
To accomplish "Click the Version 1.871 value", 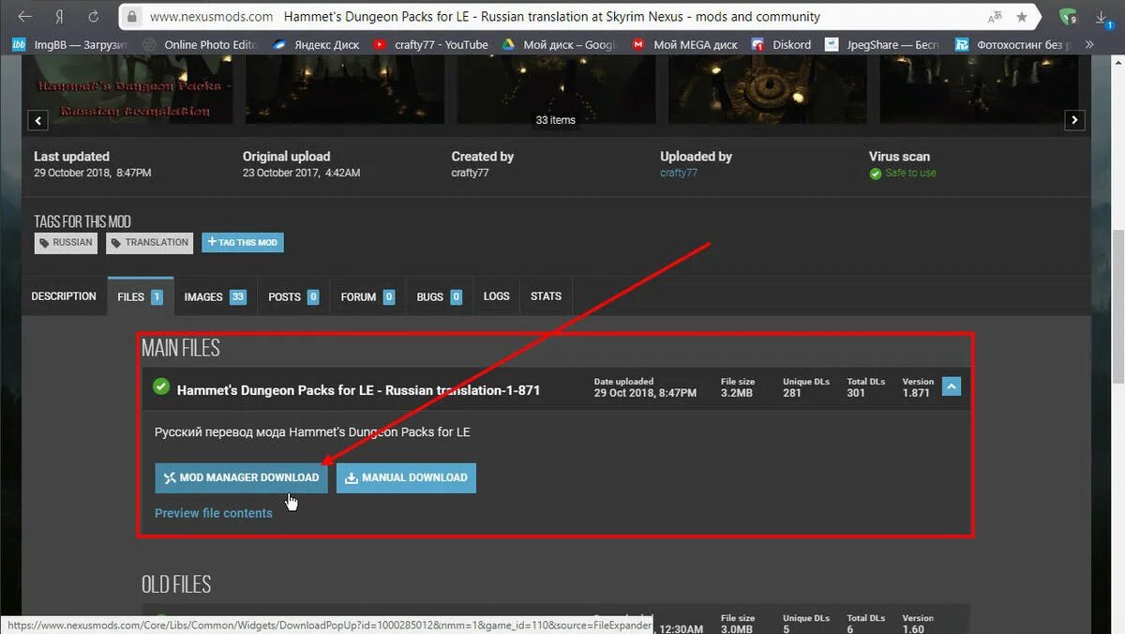I will tap(916, 393).
